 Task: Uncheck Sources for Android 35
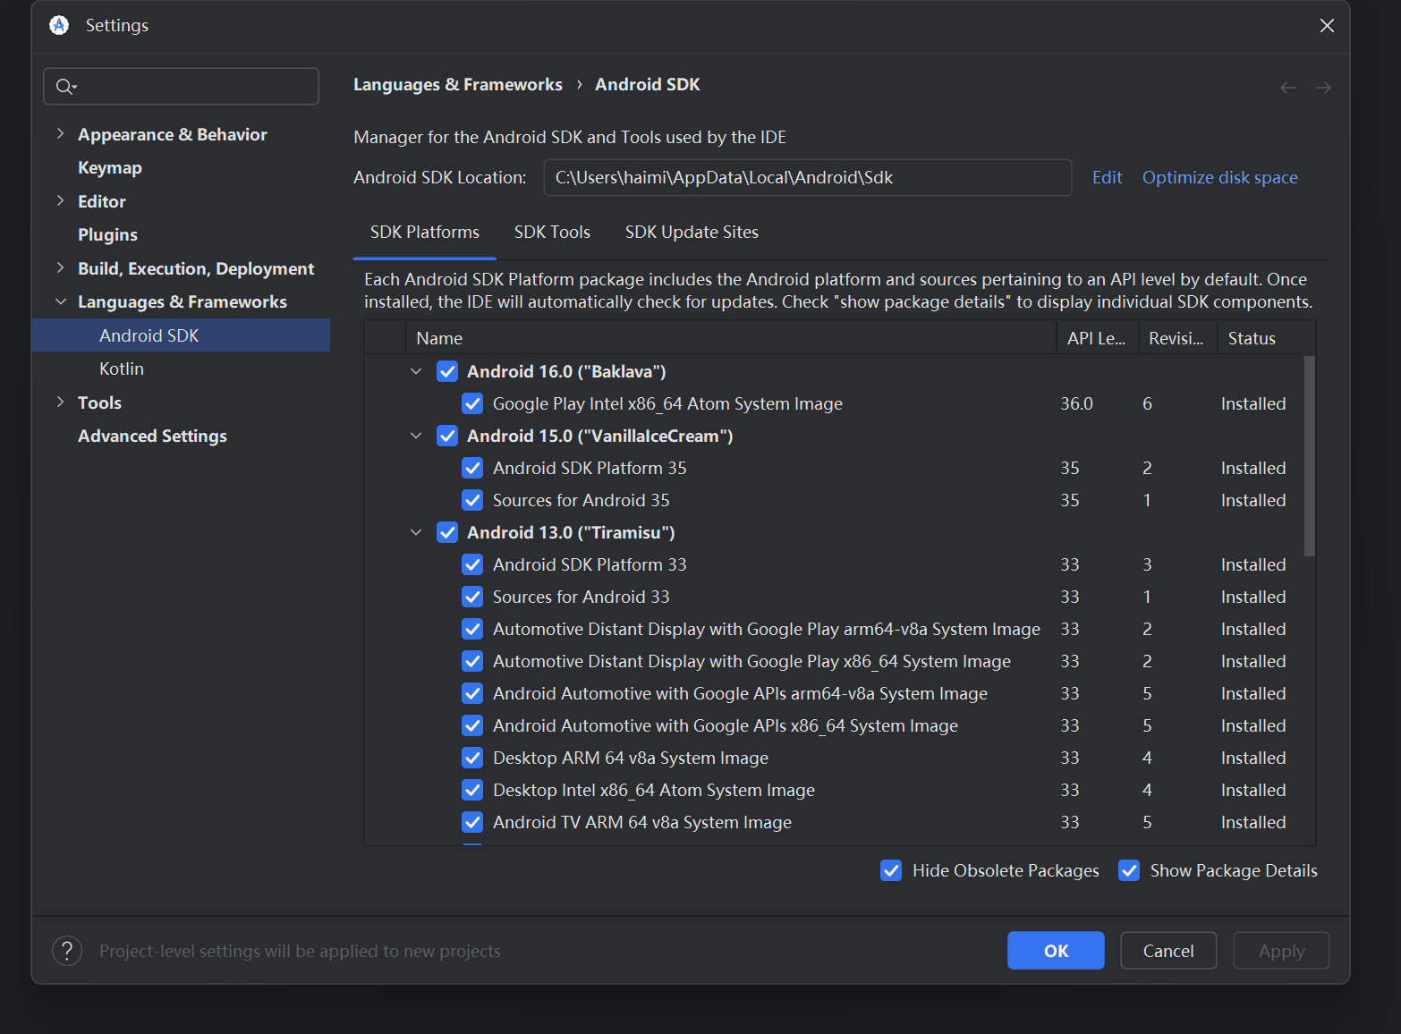[x=472, y=500]
